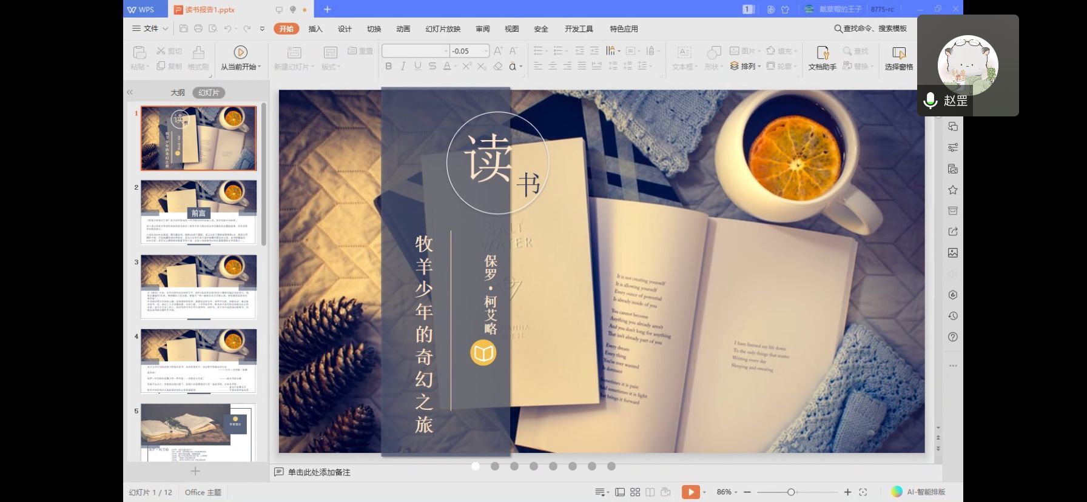This screenshot has width=1087, height=502.
Task: Switch the side panel to 大纲 outline
Action: point(177,93)
